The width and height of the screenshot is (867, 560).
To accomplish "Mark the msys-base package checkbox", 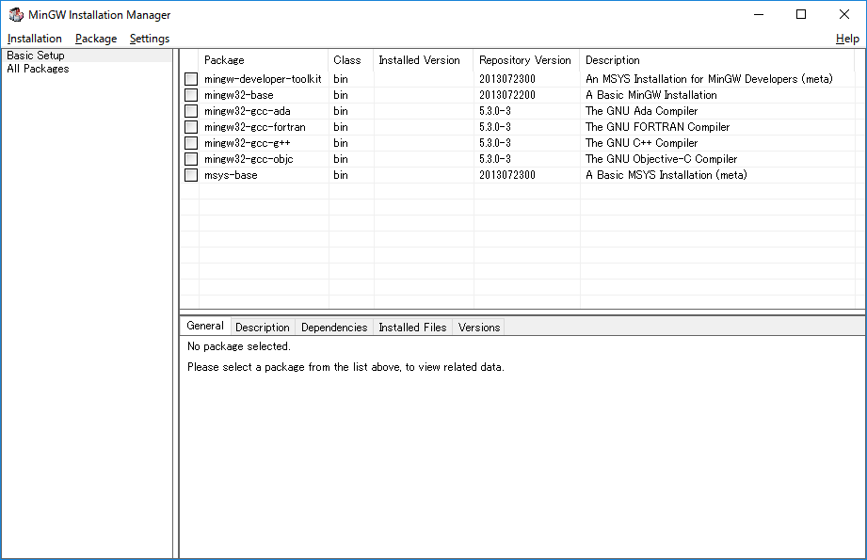I will pyautogui.click(x=191, y=175).
